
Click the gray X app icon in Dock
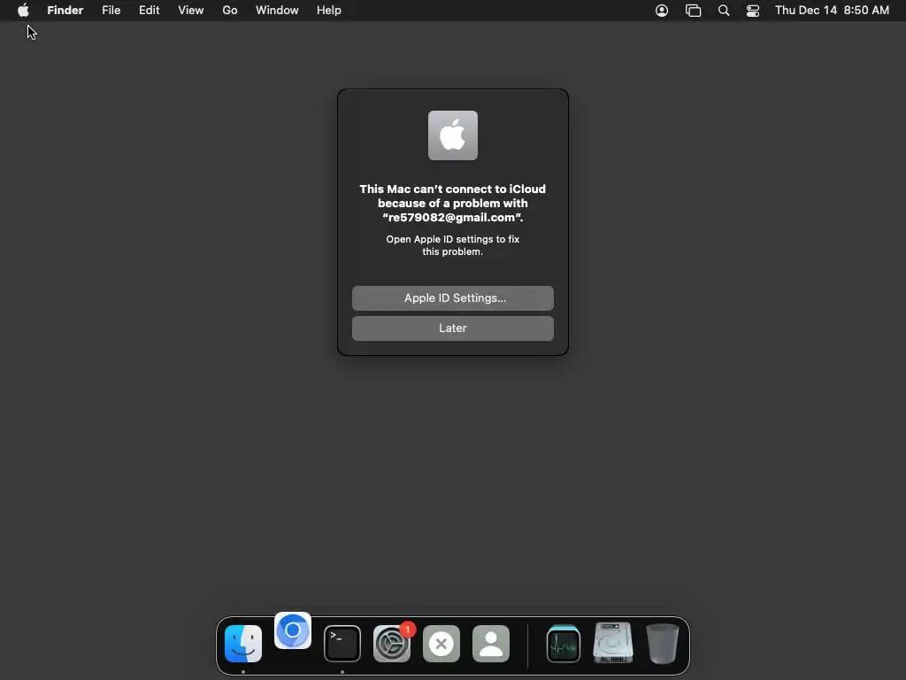tap(441, 643)
